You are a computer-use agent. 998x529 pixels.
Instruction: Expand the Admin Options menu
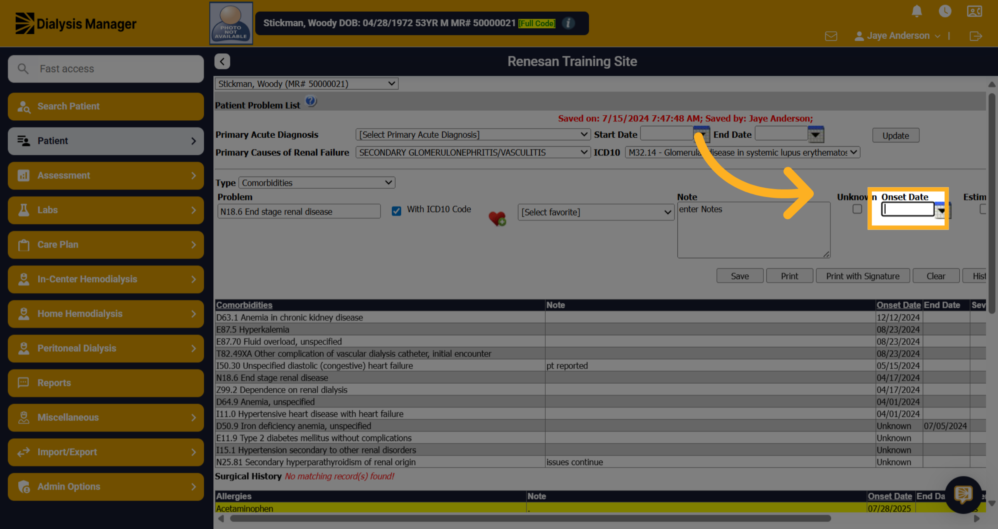point(106,487)
